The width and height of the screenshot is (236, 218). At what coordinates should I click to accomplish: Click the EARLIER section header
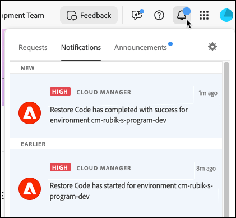click(33, 144)
